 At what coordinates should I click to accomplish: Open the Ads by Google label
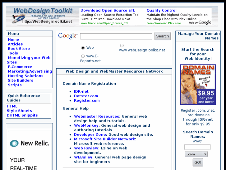point(200,23)
